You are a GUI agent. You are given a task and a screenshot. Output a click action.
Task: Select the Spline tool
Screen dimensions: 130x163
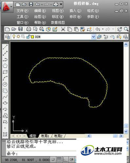(5, 97)
